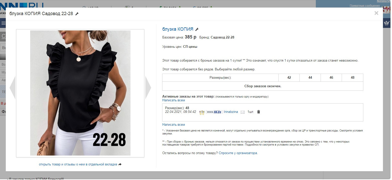Open the hamburger menu on the left edge
Screen dimensions: 392x180
[3, 23]
